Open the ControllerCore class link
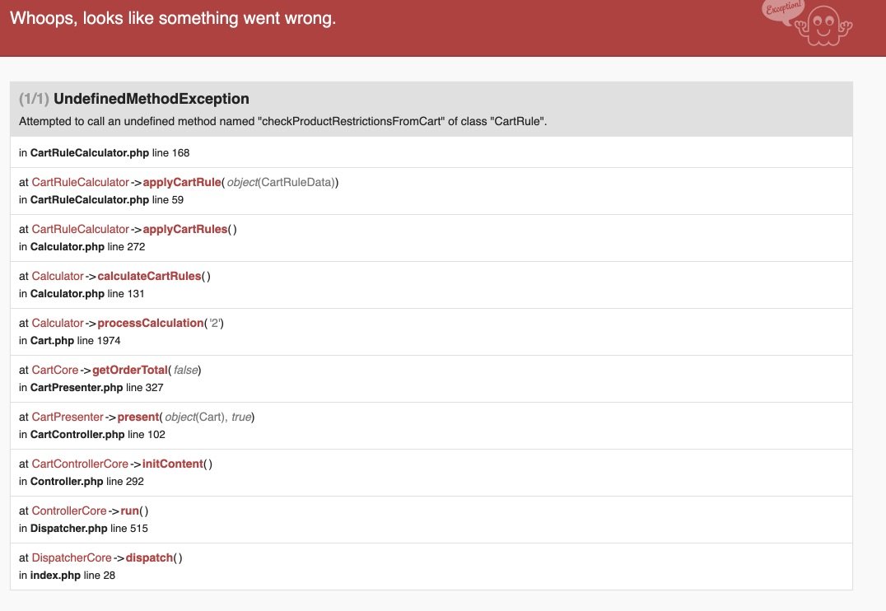 [x=69, y=511]
